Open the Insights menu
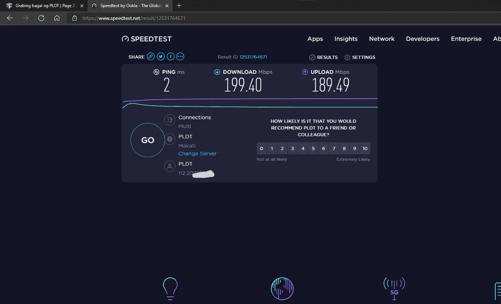The image size is (501, 304). pyautogui.click(x=346, y=39)
